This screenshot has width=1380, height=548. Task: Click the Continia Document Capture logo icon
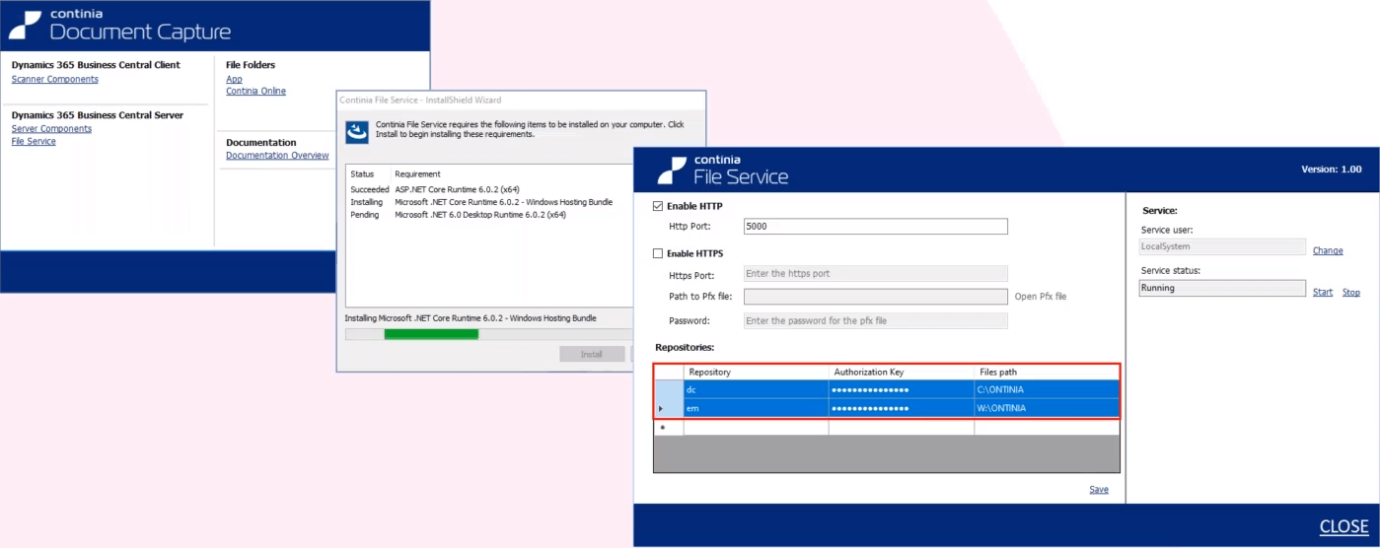[29, 27]
